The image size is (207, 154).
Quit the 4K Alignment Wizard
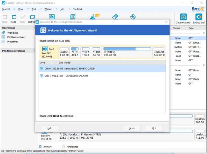154,128
